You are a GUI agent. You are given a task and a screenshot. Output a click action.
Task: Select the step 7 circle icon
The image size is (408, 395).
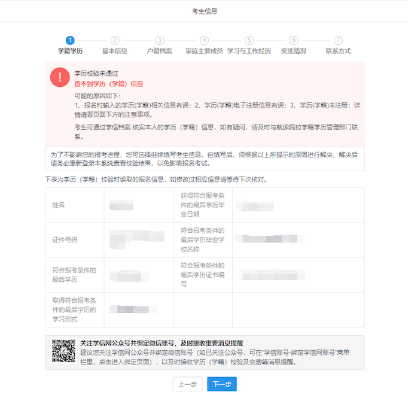(339, 40)
